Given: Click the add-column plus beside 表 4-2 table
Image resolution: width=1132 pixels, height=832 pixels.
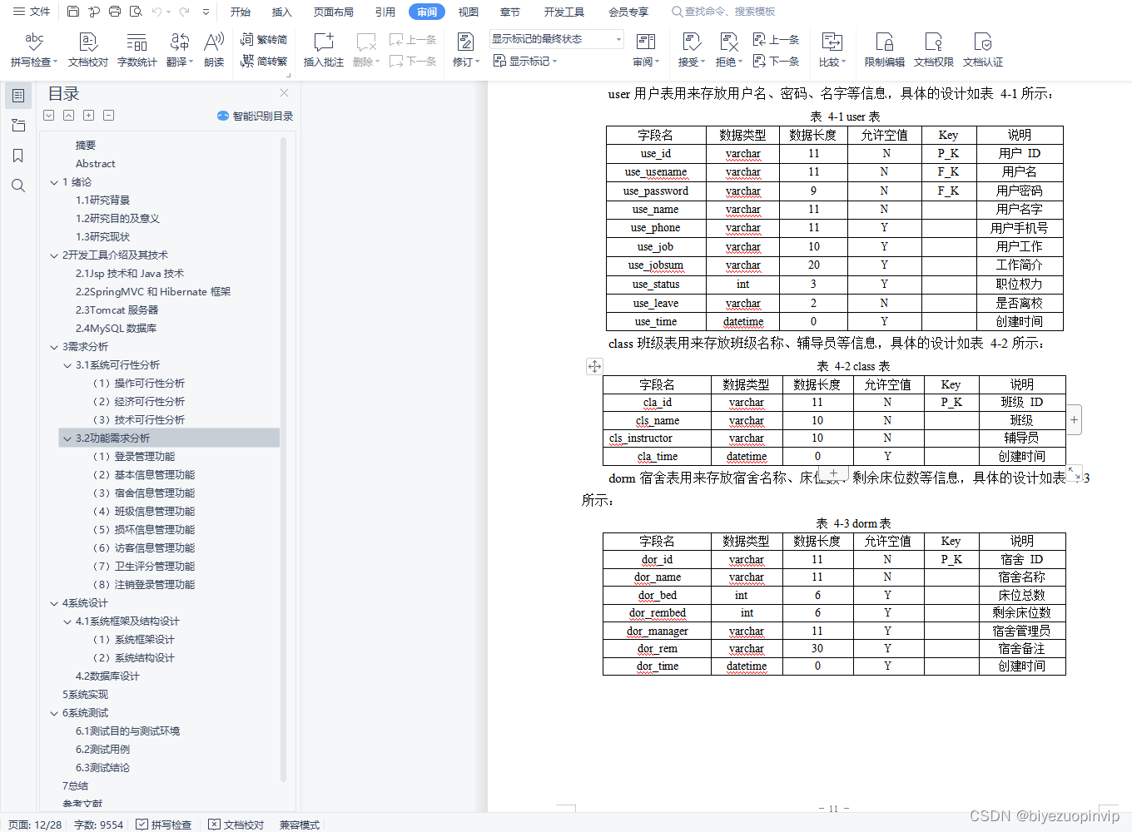Looking at the screenshot, I should point(1075,420).
